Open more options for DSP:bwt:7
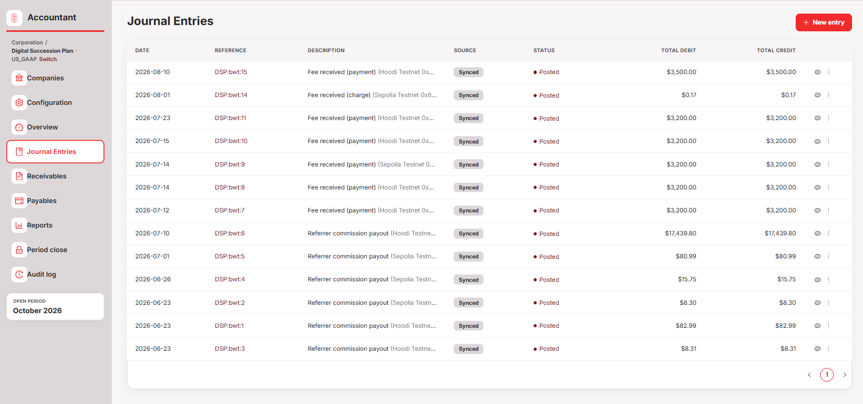The height and width of the screenshot is (404, 863). click(829, 210)
